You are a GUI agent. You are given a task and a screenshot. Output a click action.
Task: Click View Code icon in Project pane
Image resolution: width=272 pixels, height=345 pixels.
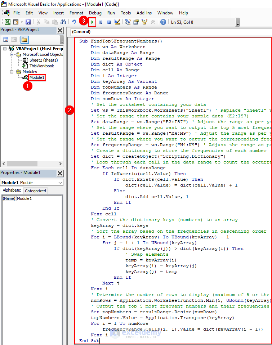tap(6, 40)
